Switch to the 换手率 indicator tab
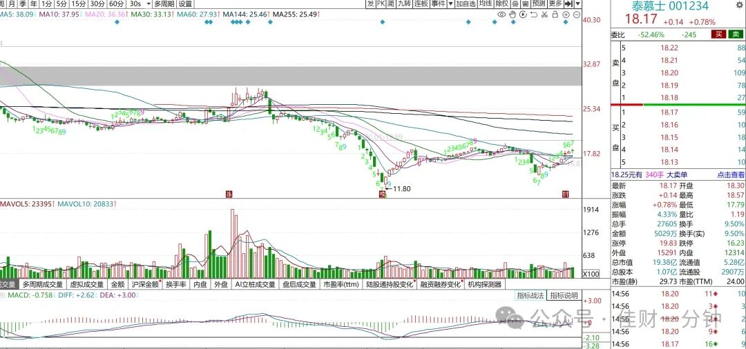This screenshot has height=349, width=746. tap(175, 284)
